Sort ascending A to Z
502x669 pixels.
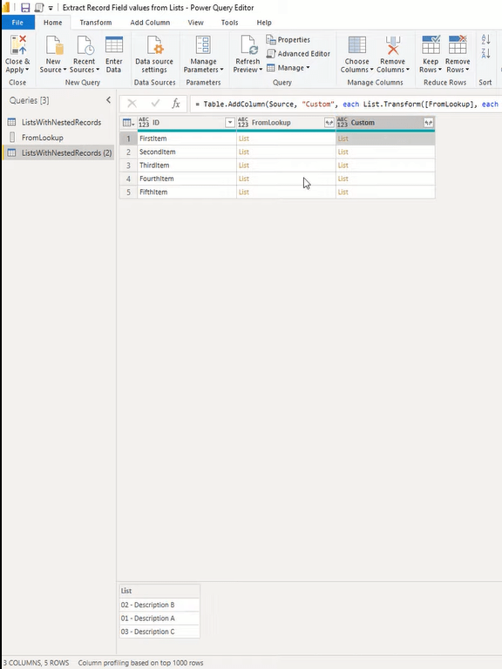pyautogui.click(x=485, y=39)
